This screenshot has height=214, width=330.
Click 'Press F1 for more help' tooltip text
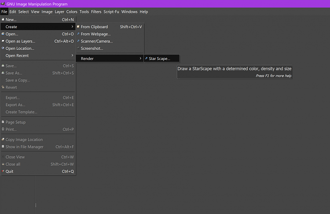point(274,76)
